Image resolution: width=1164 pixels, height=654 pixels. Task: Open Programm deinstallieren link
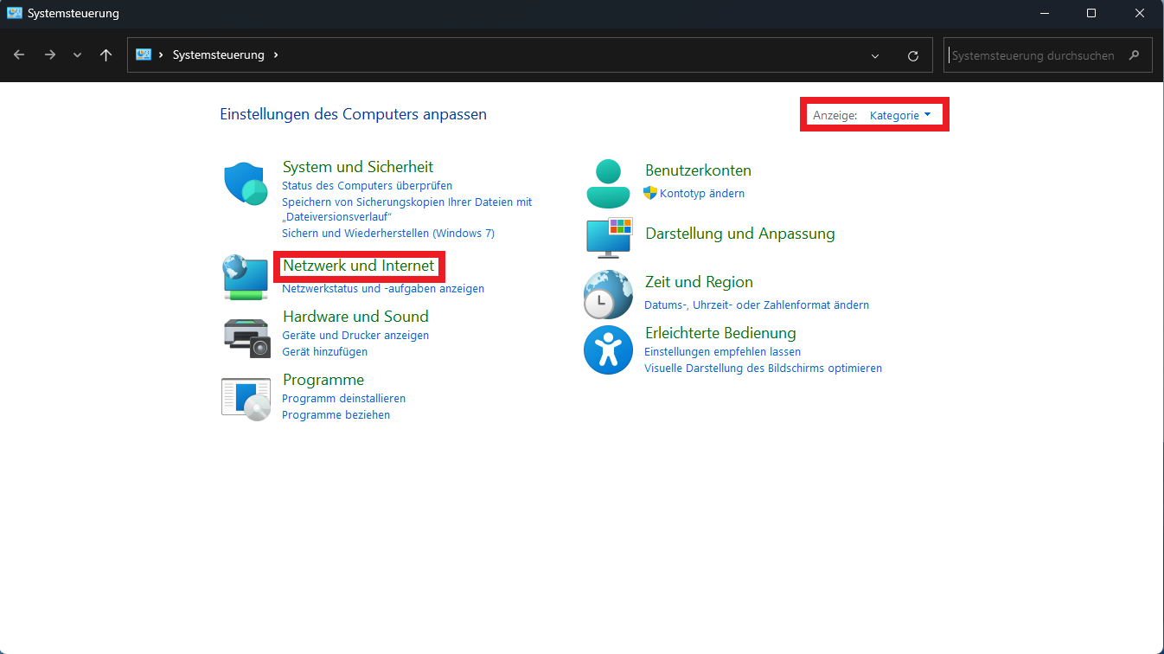[x=343, y=399]
